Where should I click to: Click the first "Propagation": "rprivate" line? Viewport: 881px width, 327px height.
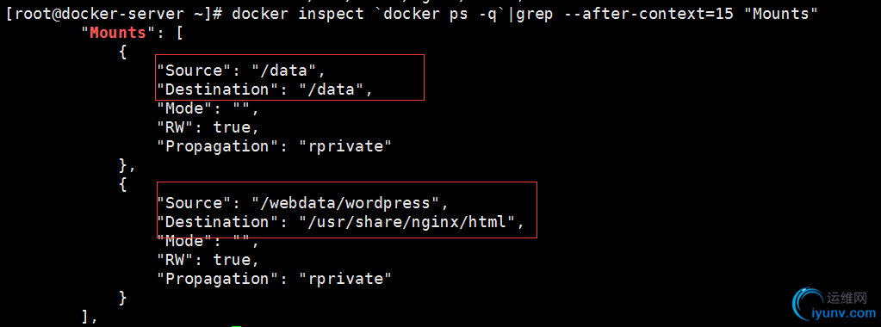click(x=274, y=146)
